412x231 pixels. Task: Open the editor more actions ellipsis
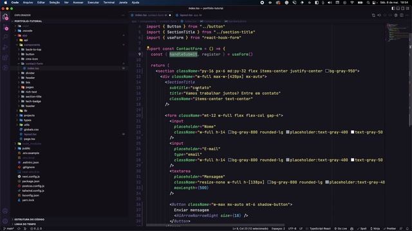tap(407, 15)
